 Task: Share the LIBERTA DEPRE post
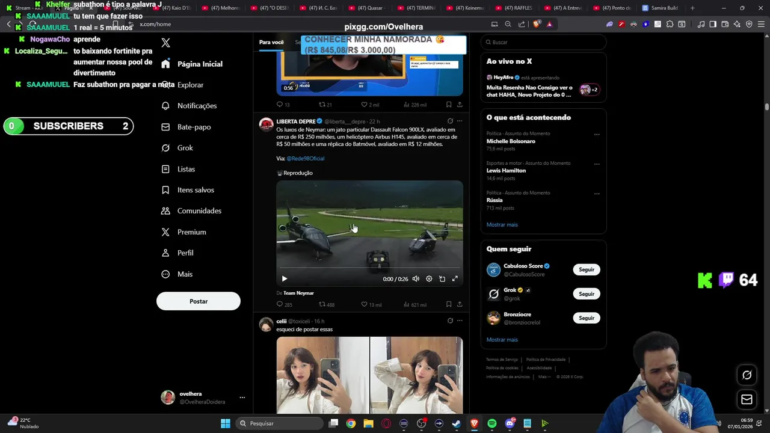(x=460, y=305)
